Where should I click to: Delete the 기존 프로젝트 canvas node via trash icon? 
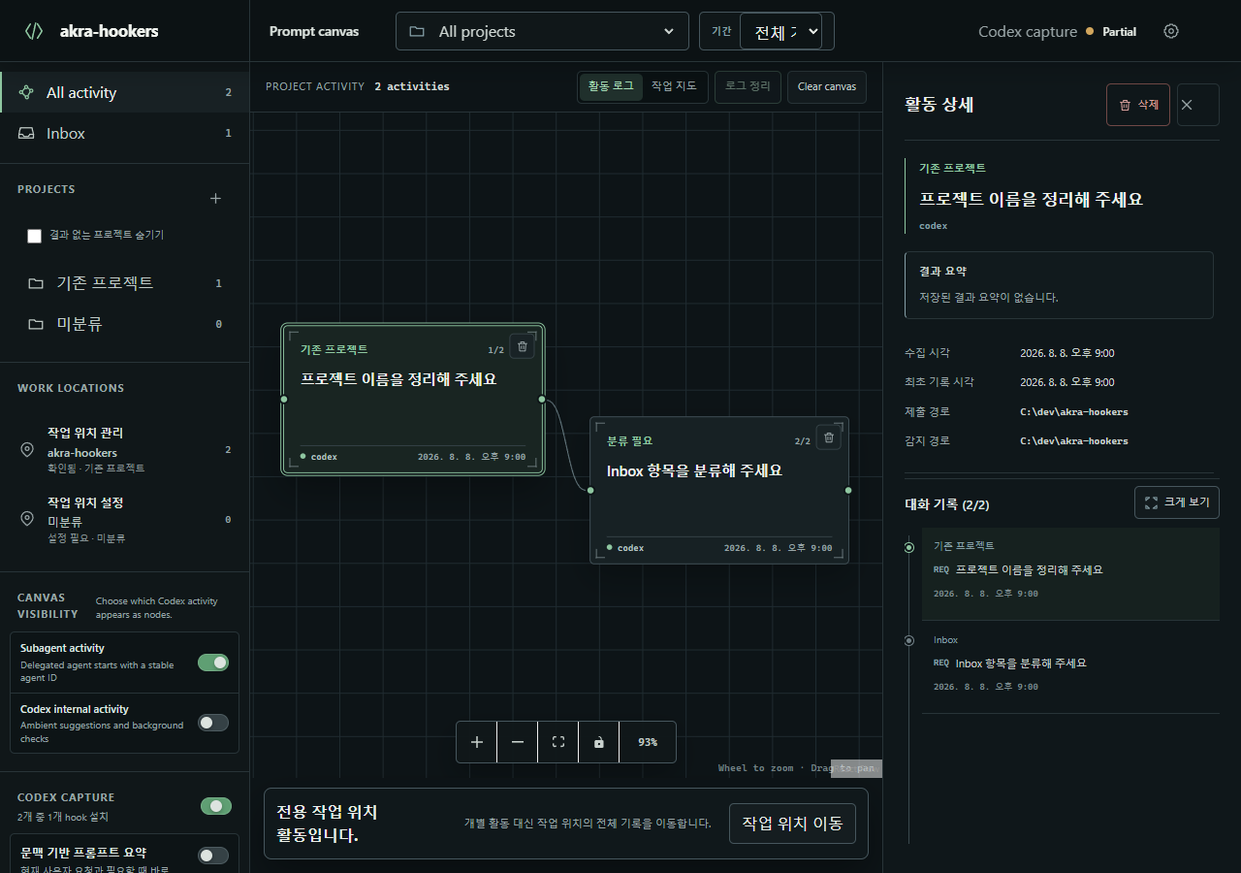523,346
